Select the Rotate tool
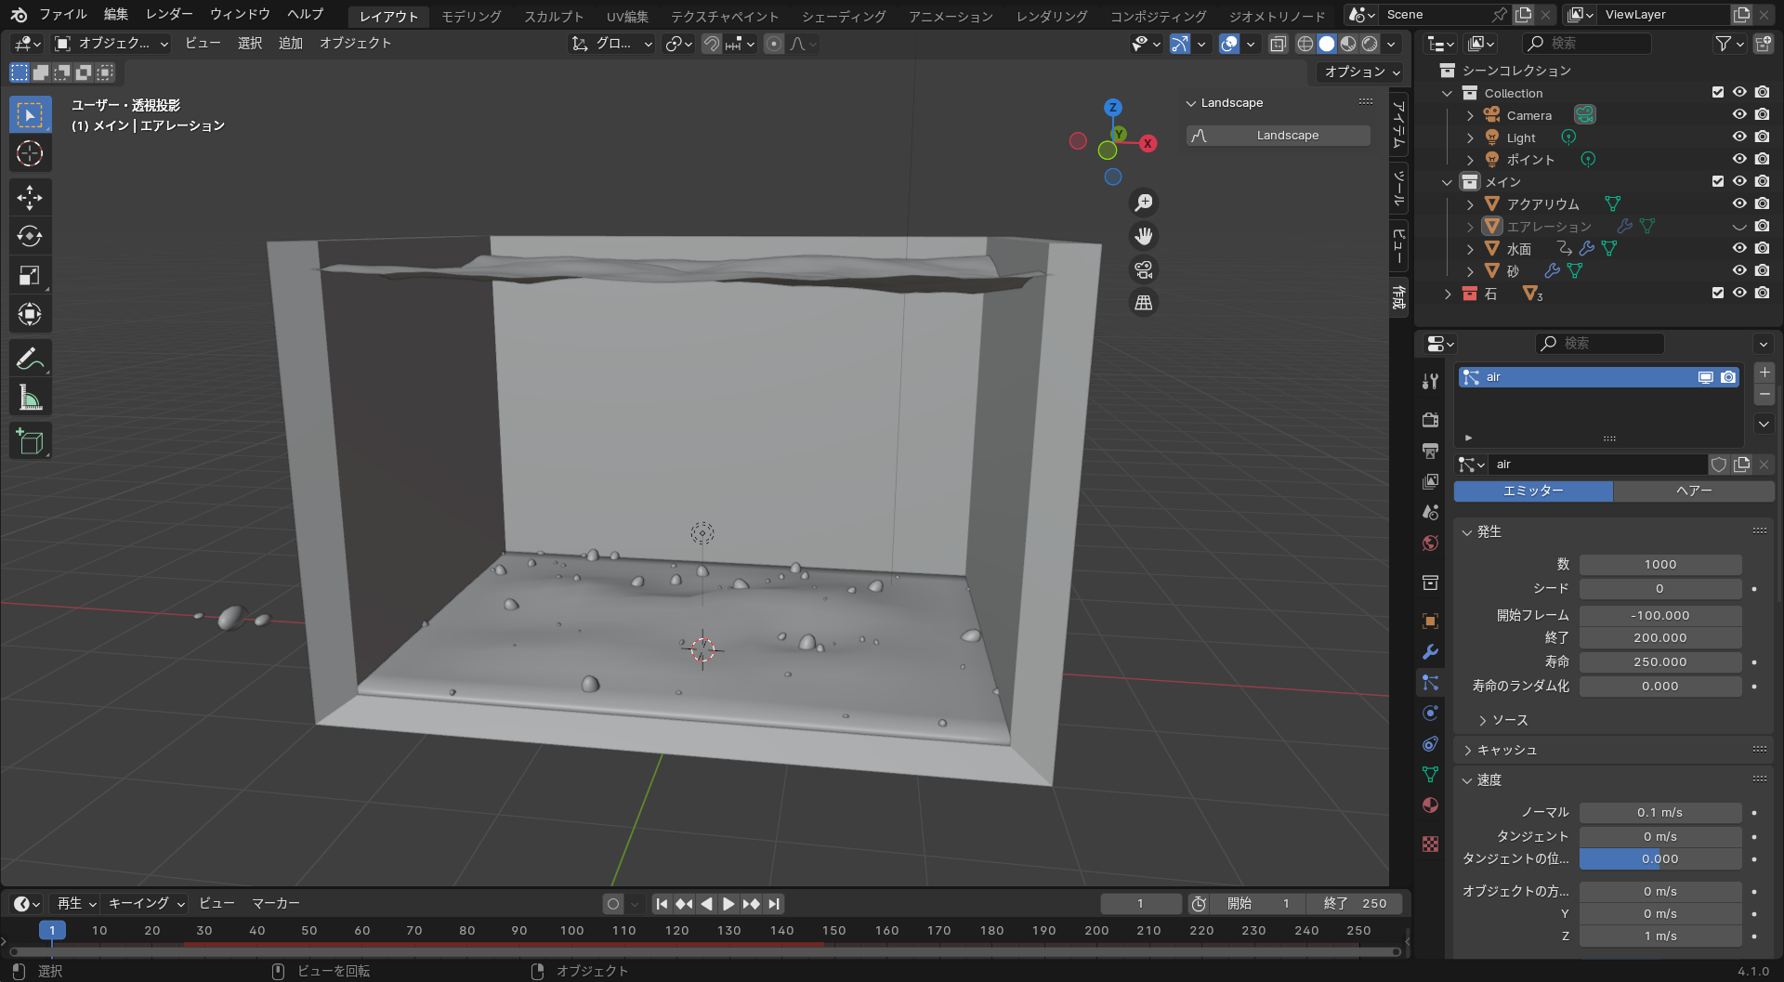The image size is (1784, 982). (x=30, y=236)
